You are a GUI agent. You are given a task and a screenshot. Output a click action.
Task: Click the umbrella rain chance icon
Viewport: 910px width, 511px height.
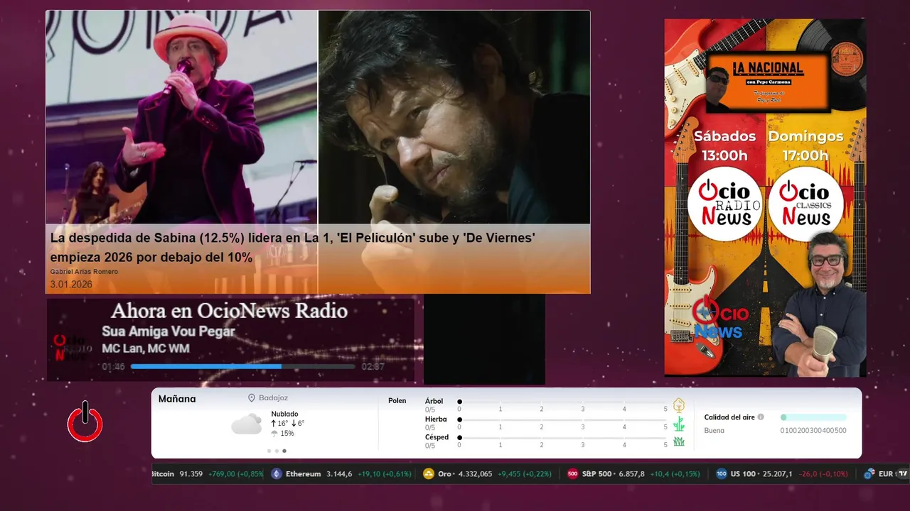[274, 434]
